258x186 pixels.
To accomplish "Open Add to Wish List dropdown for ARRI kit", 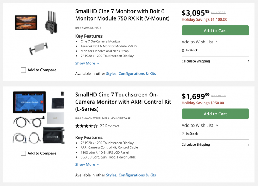I will pos(200,126).
